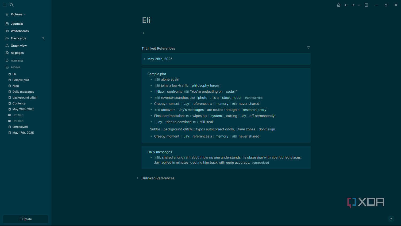Viewport: 401px width, 226px height.
Task: Open the background glitch link in references
Action: (x=178, y=129)
